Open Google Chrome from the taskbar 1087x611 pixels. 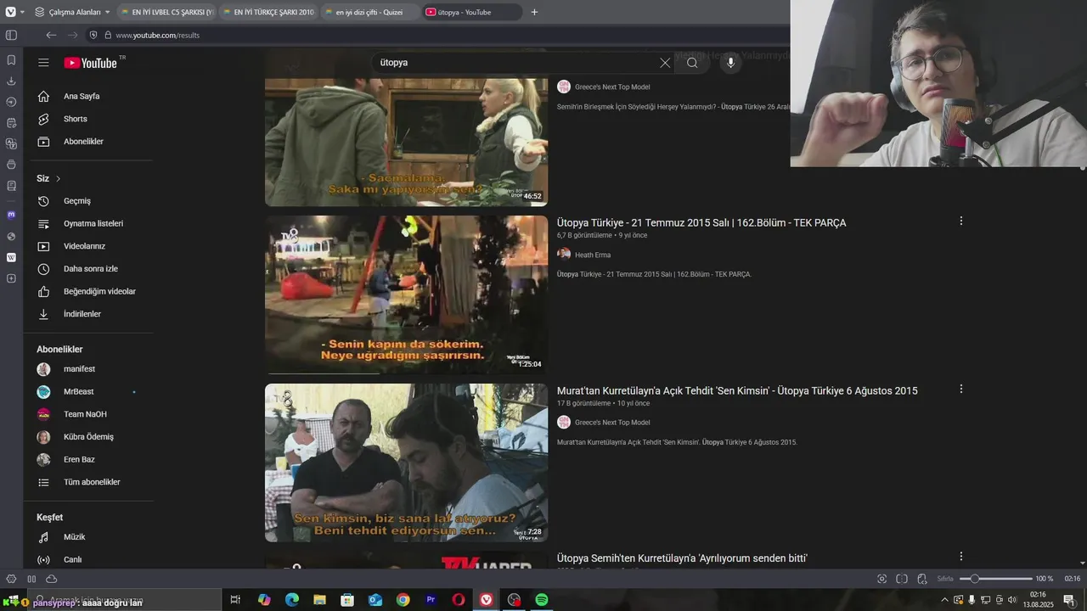(403, 600)
